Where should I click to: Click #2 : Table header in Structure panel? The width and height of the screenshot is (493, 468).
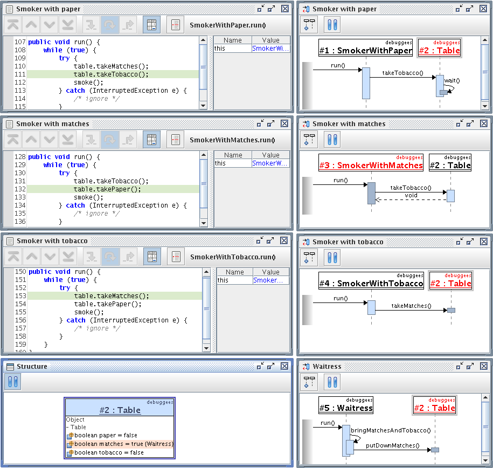pyautogui.click(x=120, y=410)
